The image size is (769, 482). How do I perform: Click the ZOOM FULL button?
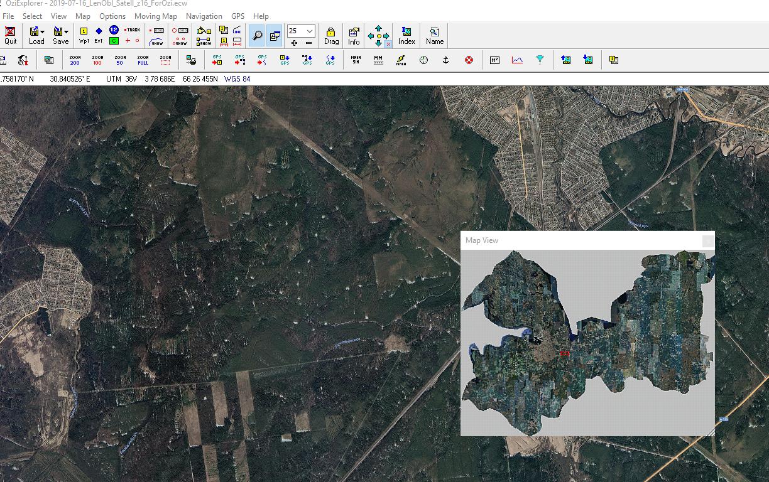[x=143, y=60]
